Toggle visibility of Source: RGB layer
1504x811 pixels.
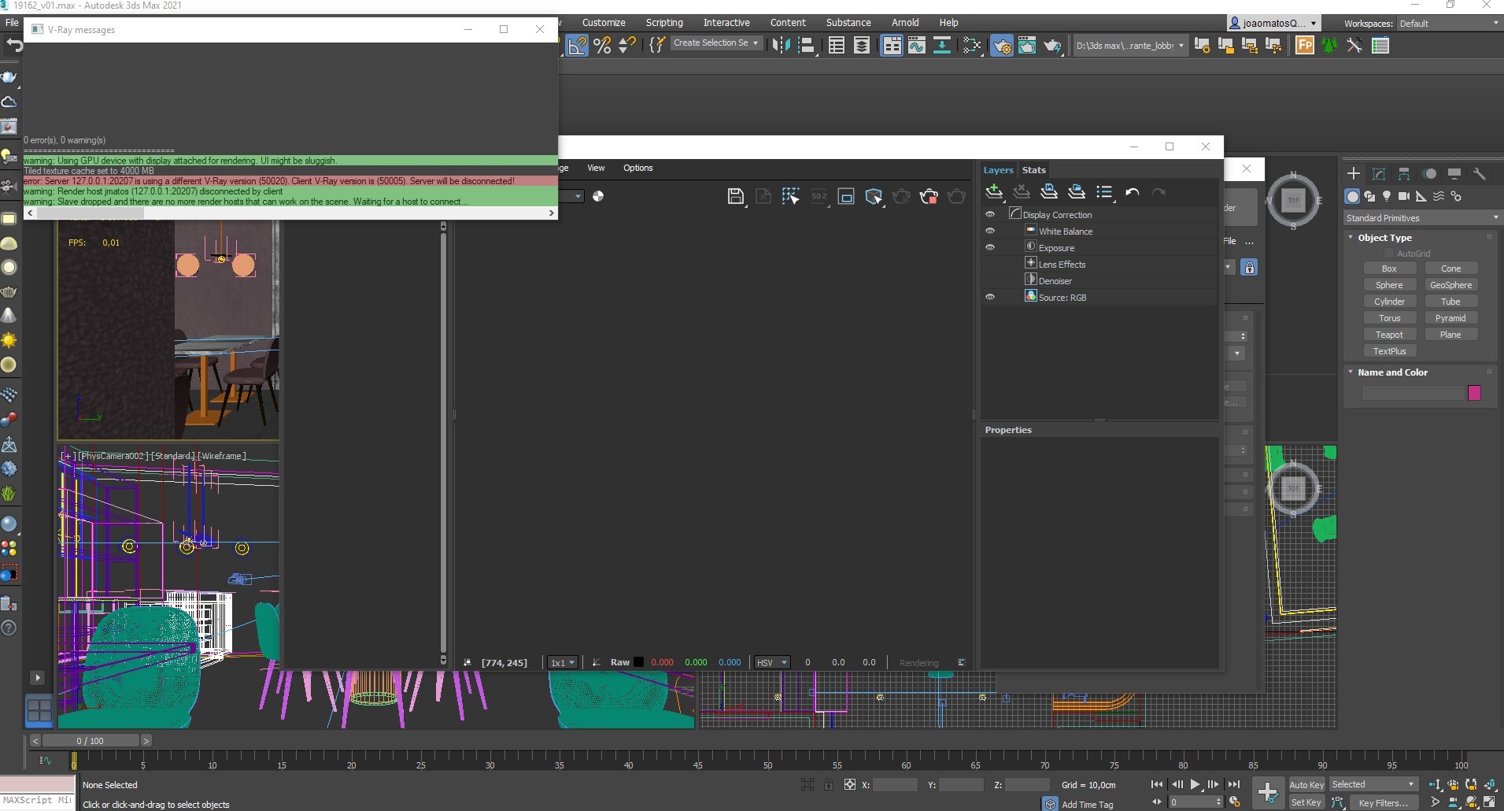(x=990, y=297)
